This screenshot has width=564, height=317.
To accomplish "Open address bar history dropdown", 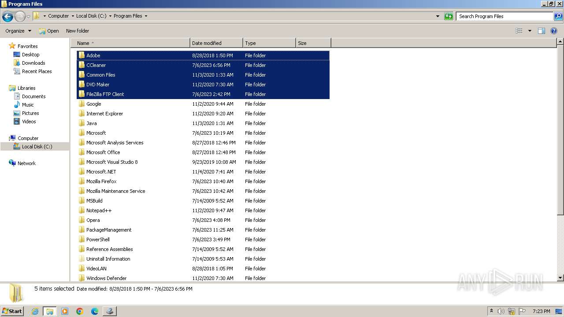I will pos(438,16).
